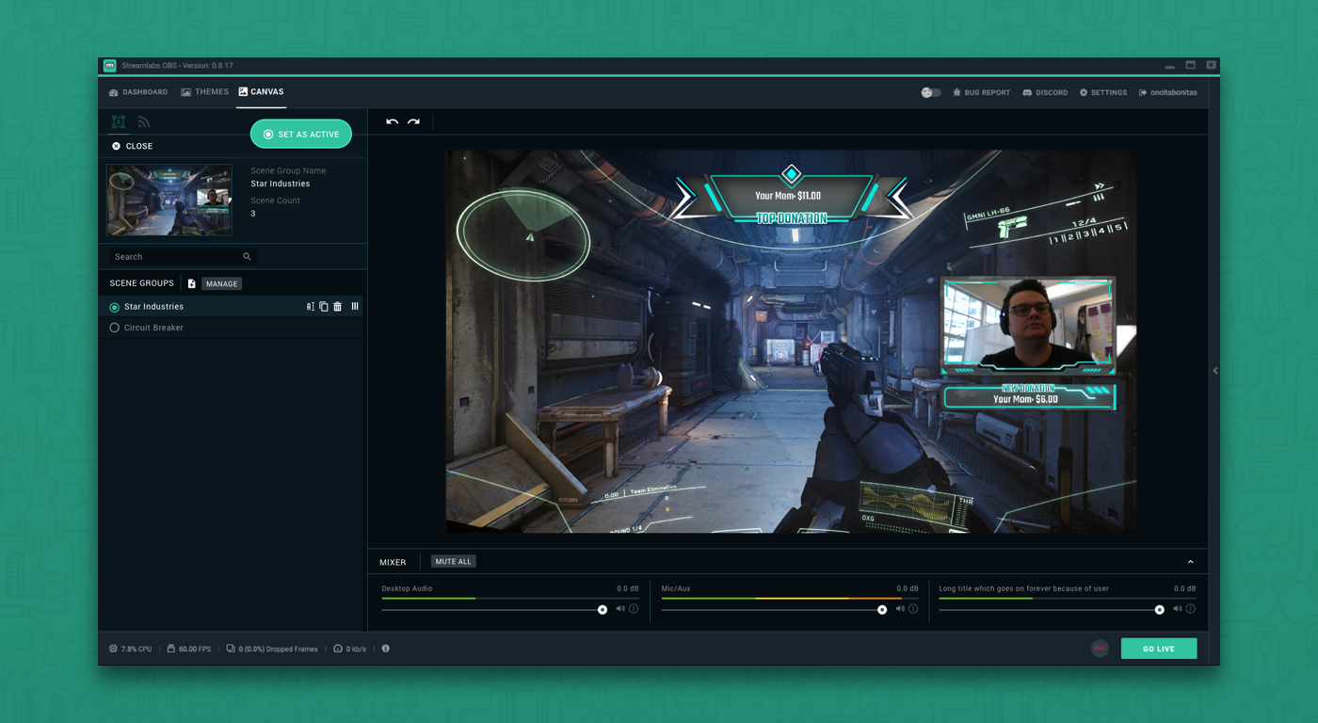The width and height of the screenshot is (1318, 723).
Task: Delete the Star Industries scene group
Action: pos(338,307)
